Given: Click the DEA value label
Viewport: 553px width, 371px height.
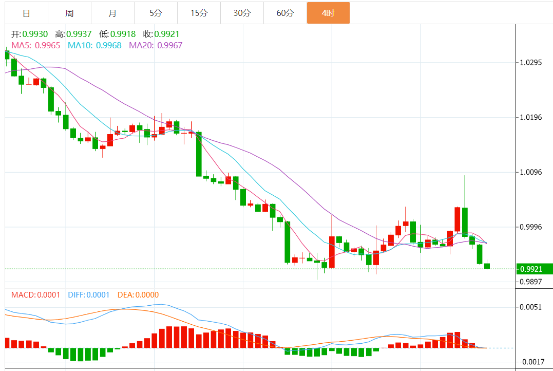Looking at the screenshot, I should coord(138,295).
